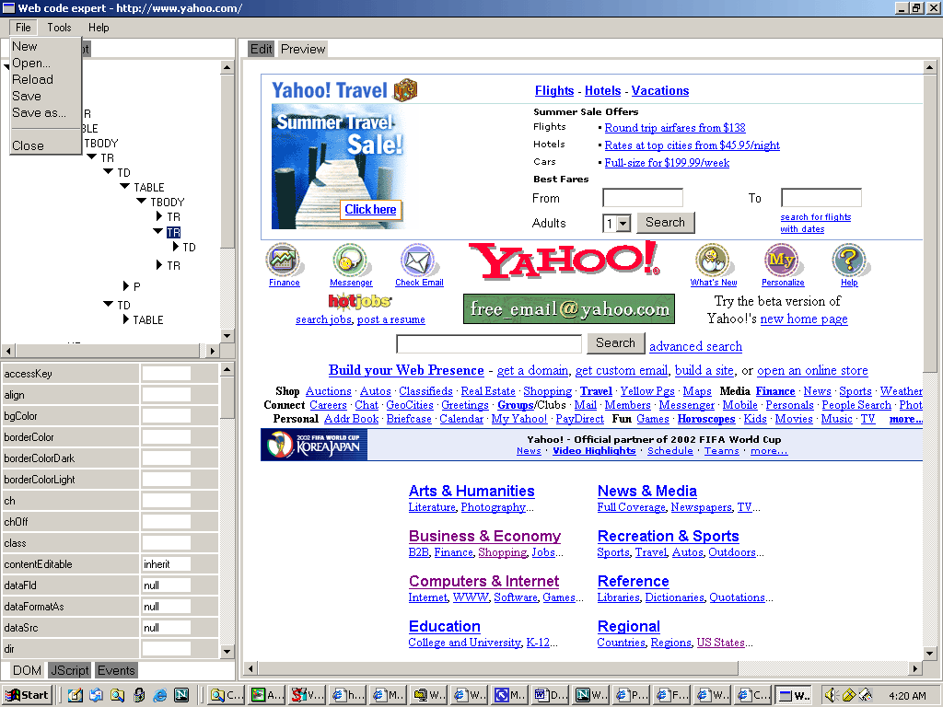Open the Help menu
The height and width of the screenshot is (707, 943).
pyautogui.click(x=99, y=27)
